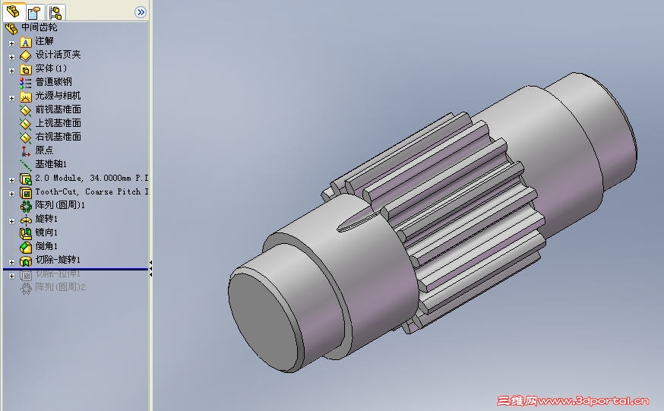The width and height of the screenshot is (664, 411).
Task: Select the 右视基准面 right plane label
Action: (58, 137)
